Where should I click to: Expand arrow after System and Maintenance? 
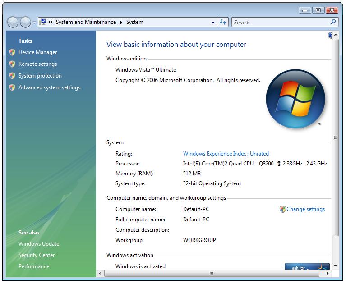point(121,22)
